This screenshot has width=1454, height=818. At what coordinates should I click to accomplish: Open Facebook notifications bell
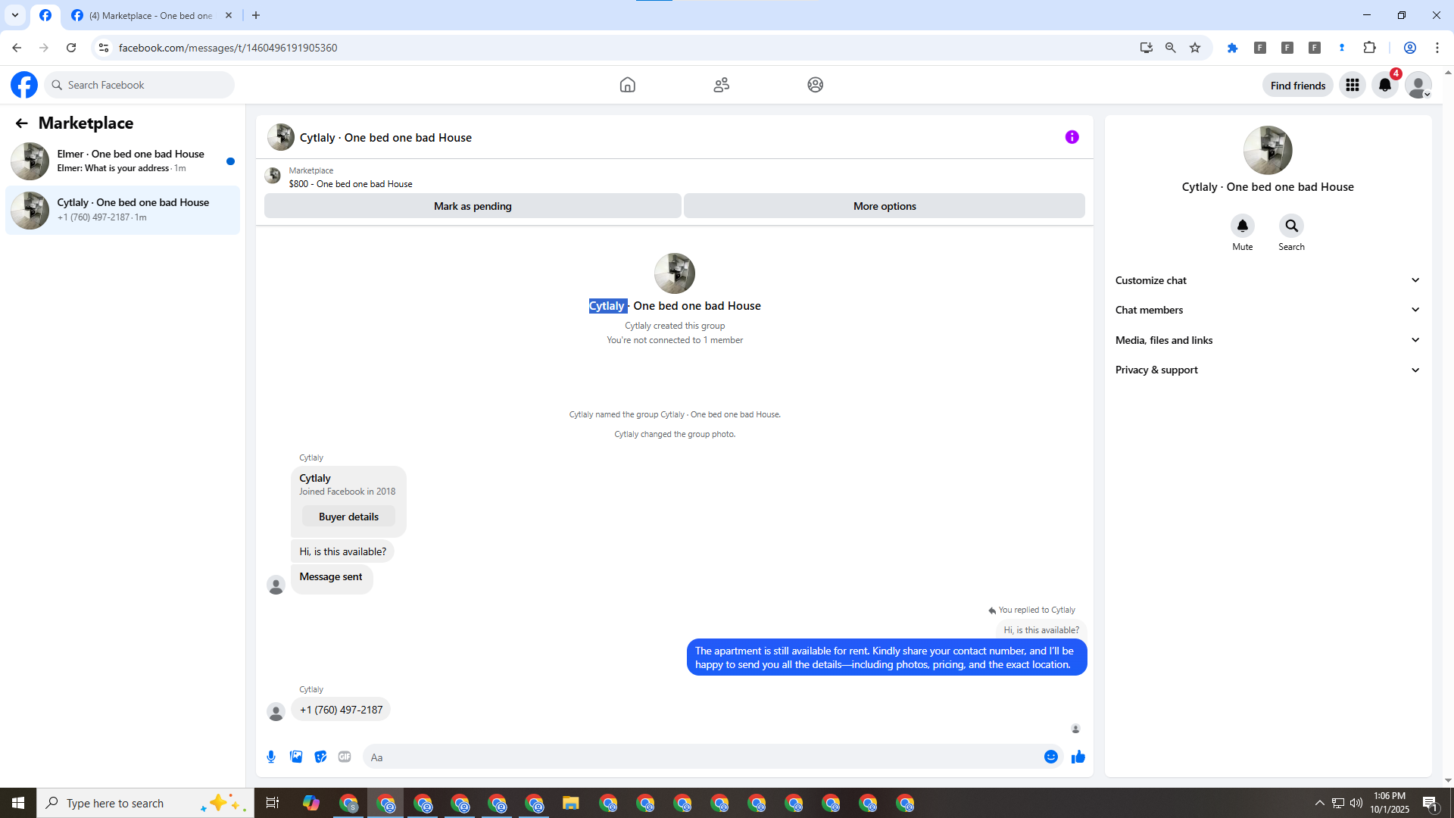click(1384, 85)
